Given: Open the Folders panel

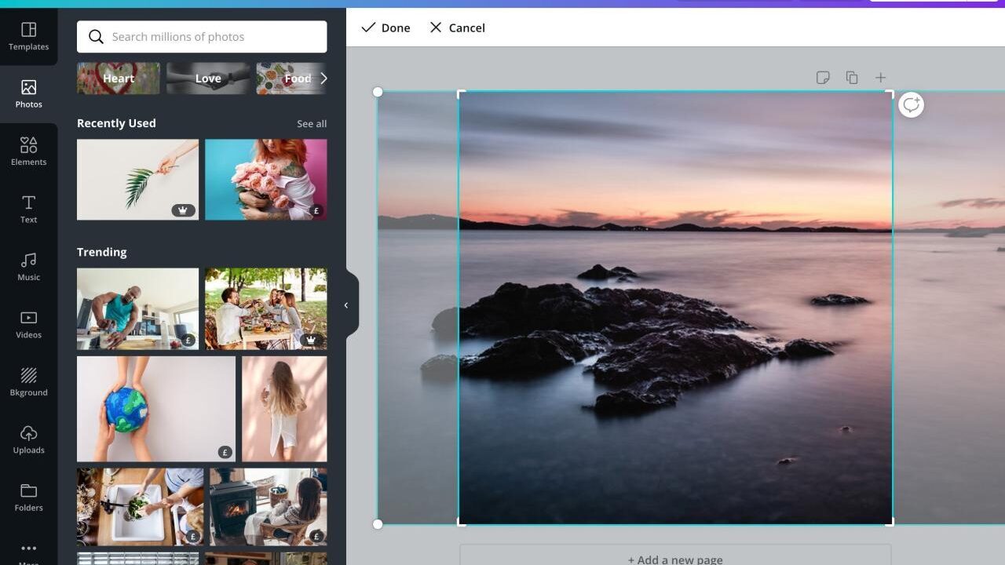Looking at the screenshot, I should (28, 497).
